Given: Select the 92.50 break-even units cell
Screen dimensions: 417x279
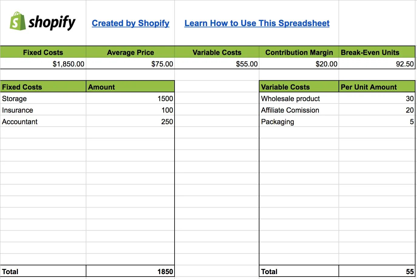Looking at the screenshot, I should pos(377,64).
